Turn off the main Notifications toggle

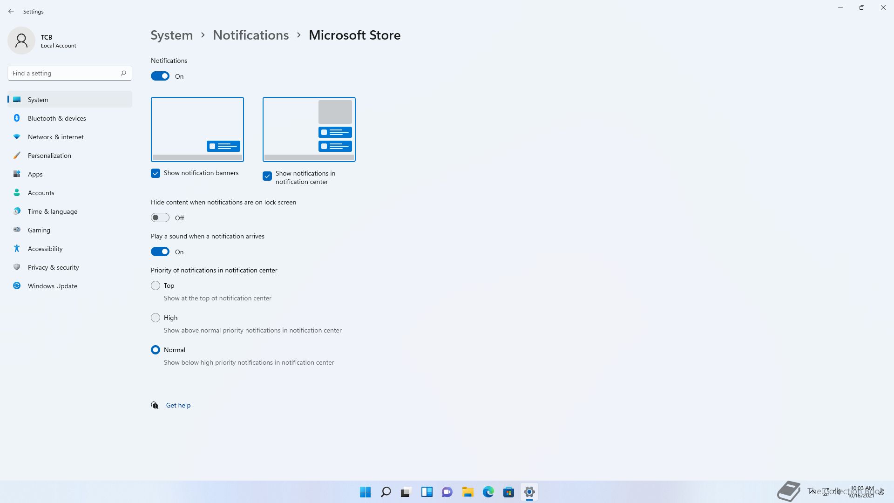point(160,76)
